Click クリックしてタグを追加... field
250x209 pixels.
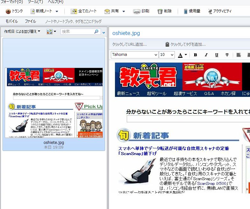click(x=188, y=44)
